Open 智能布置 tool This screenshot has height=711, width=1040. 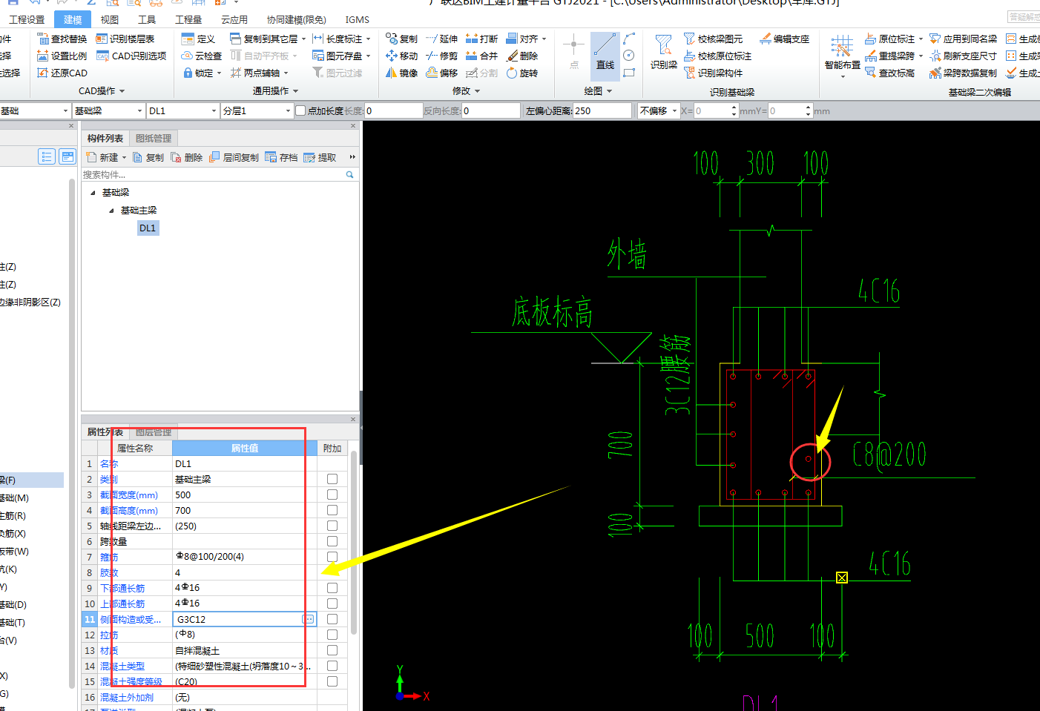click(x=842, y=56)
